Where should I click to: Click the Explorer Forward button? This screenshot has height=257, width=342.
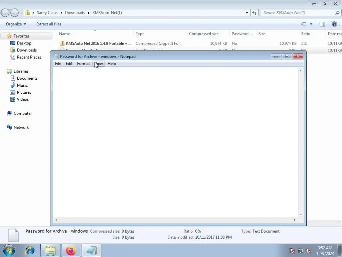click(x=14, y=13)
